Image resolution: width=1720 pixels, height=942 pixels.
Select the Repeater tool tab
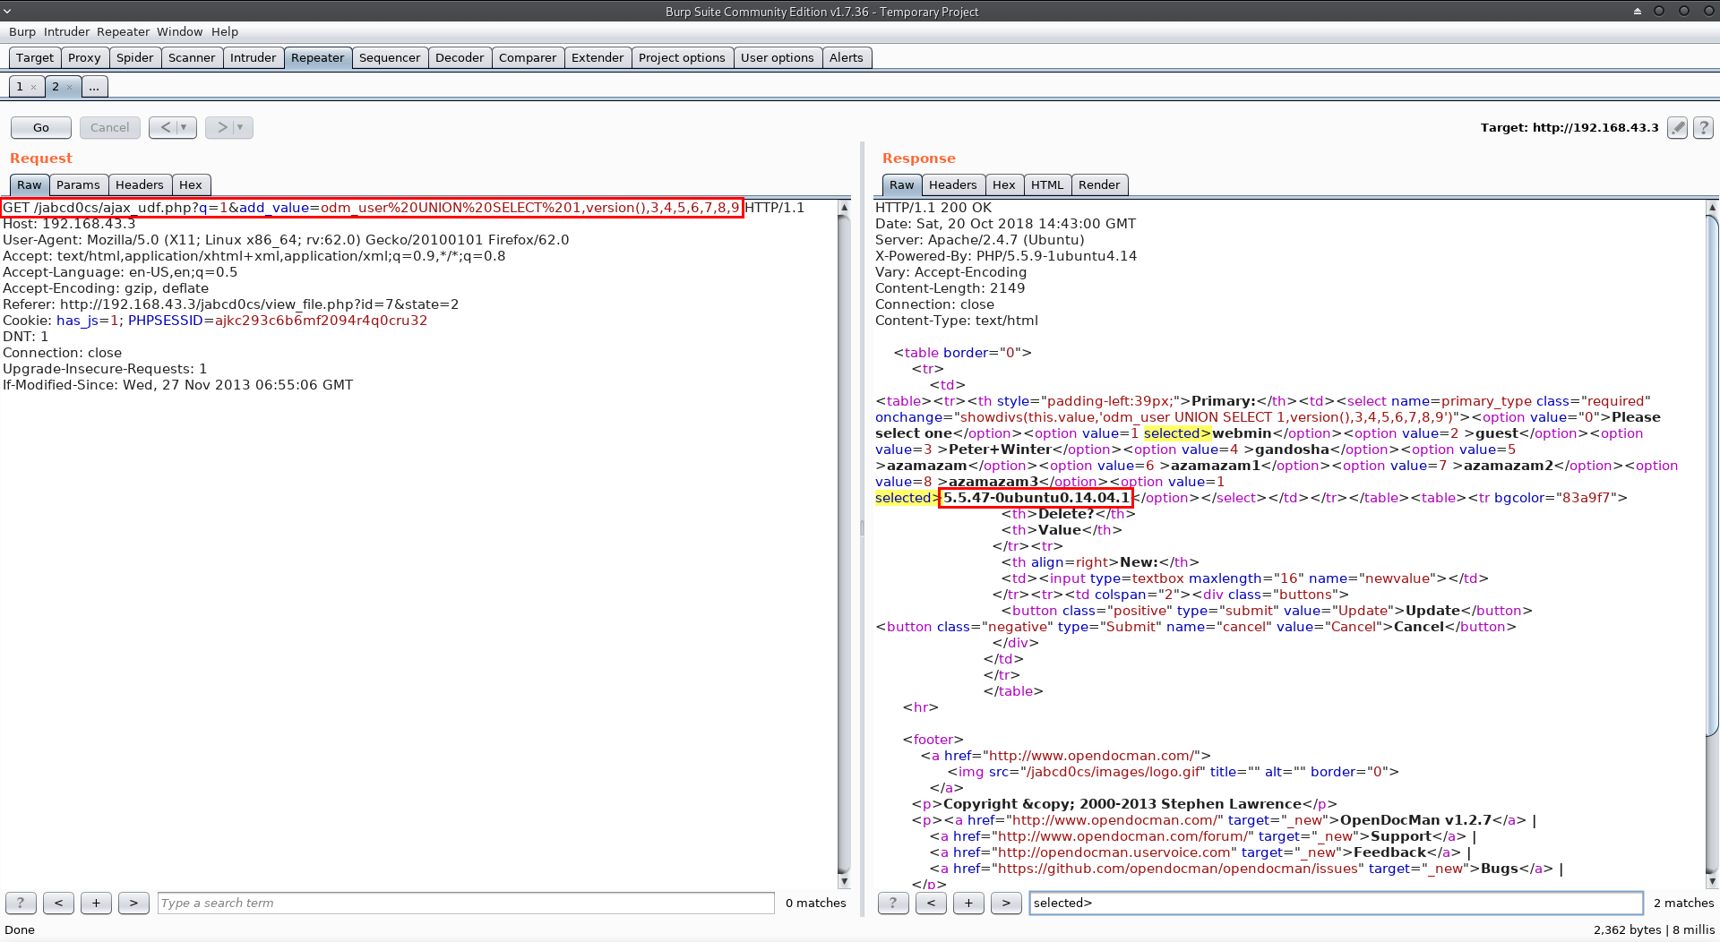[x=318, y=57]
